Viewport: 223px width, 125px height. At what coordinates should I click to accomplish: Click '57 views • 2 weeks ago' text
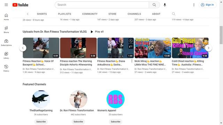(x=146, y=72)
